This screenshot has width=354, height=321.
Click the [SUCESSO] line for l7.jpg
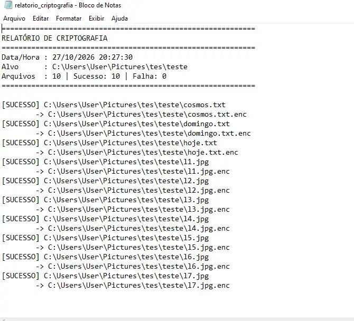(x=105, y=276)
